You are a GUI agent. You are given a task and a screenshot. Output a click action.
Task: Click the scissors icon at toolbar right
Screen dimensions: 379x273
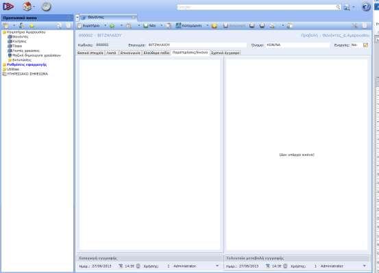click(x=354, y=25)
